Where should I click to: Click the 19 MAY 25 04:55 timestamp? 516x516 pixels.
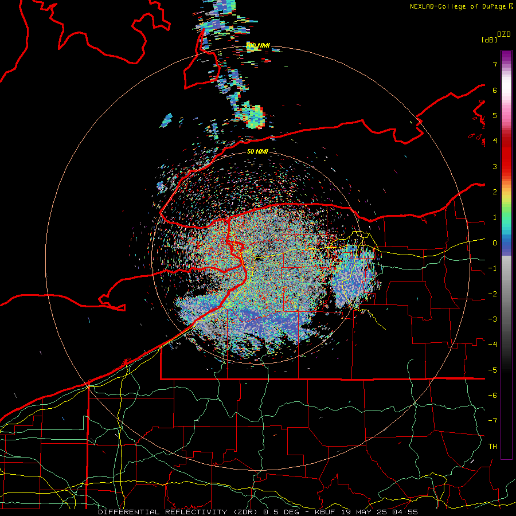(380, 512)
